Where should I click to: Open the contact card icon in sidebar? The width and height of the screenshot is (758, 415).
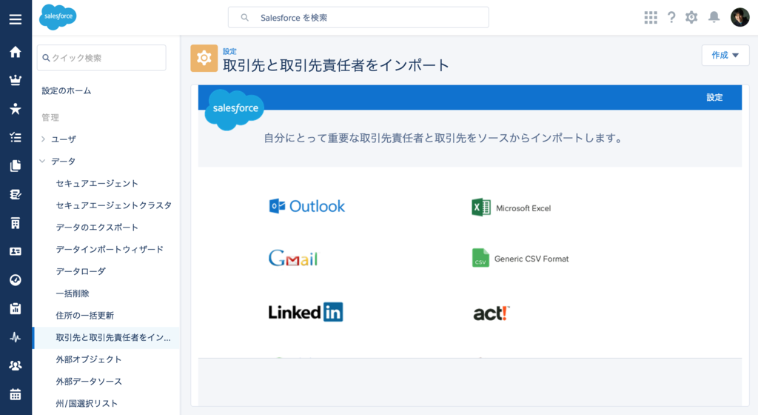point(16,251)
